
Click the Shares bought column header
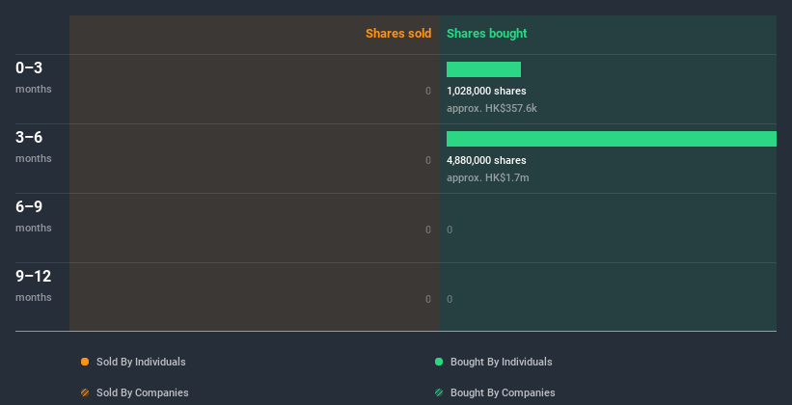coord(487,34)
